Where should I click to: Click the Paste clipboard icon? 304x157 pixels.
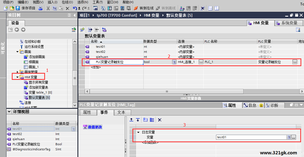pos(61,8)
